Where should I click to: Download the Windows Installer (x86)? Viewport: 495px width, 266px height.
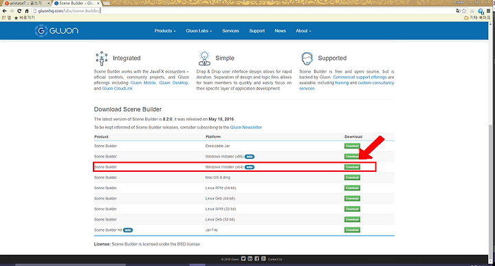pos(352,157)
